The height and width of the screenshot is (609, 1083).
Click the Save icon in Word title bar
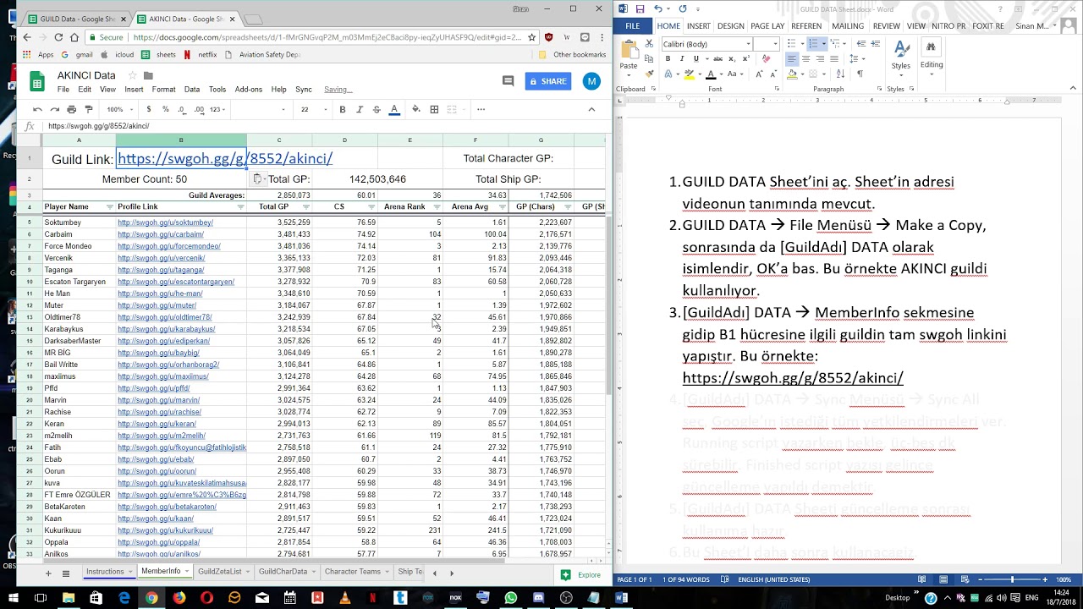coord(640,9)
